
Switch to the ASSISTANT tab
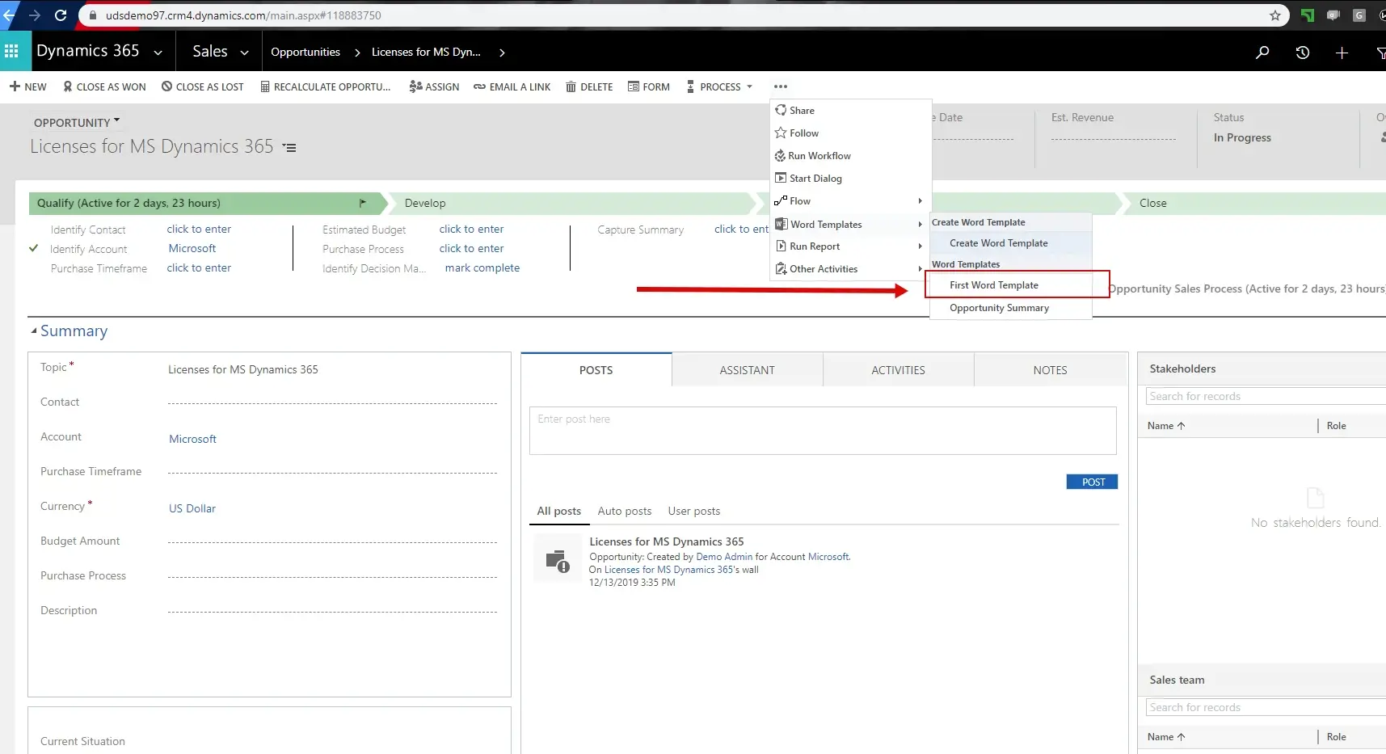click(x=747, y=370)
